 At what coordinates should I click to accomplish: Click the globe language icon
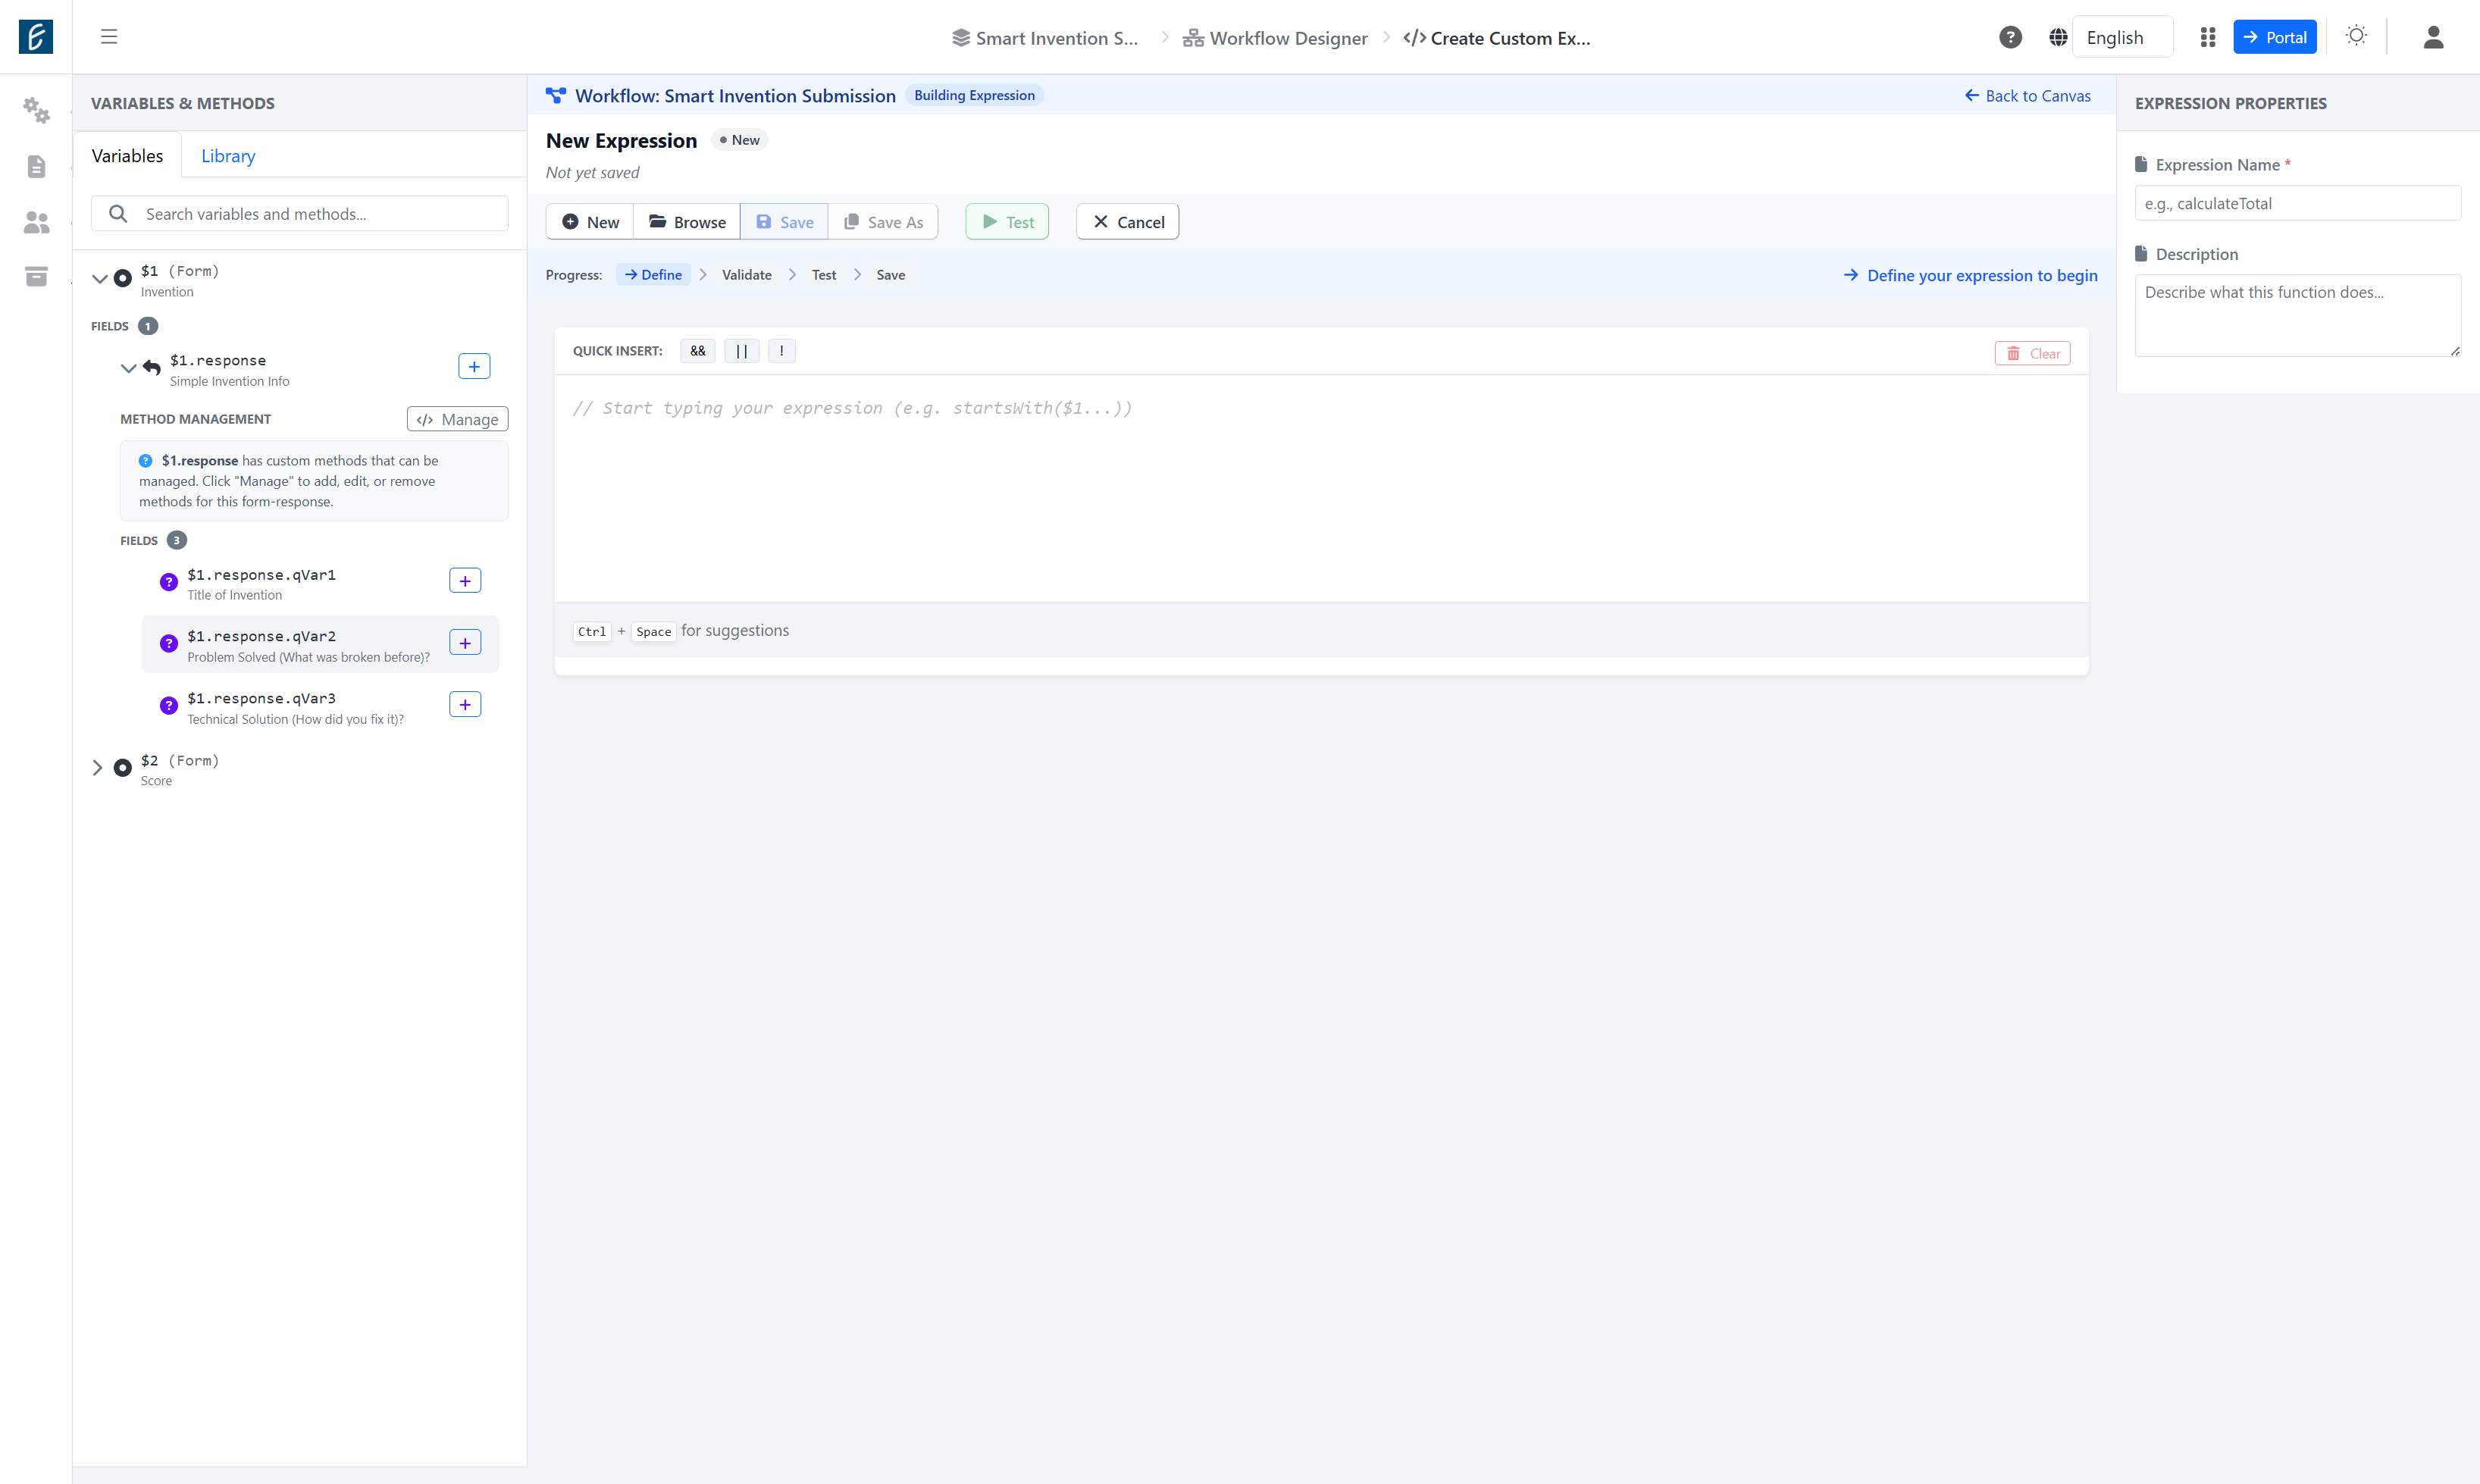[2058, 37]
